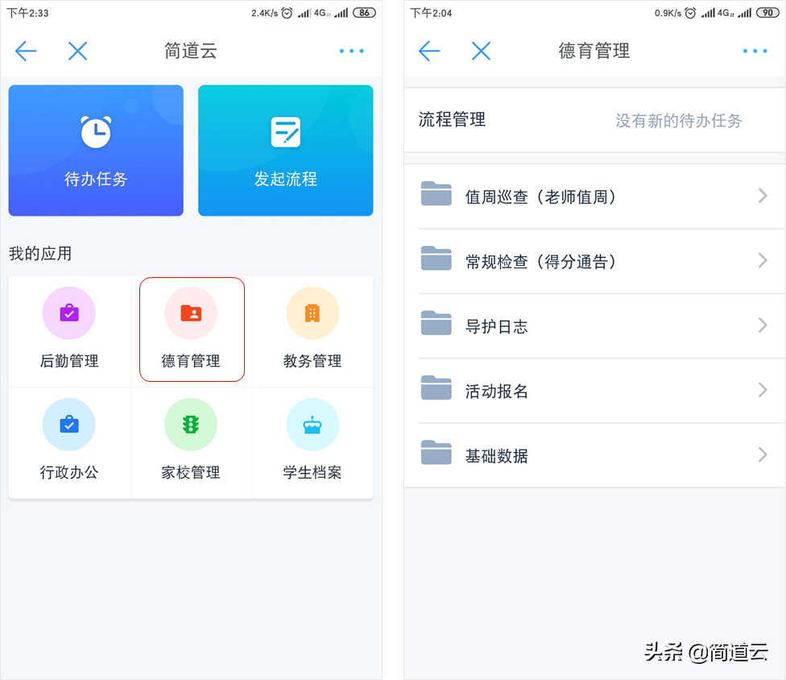Screen dimensions: 786x680
Task: Tap the 家校管理 label
Action: (191, 472)
